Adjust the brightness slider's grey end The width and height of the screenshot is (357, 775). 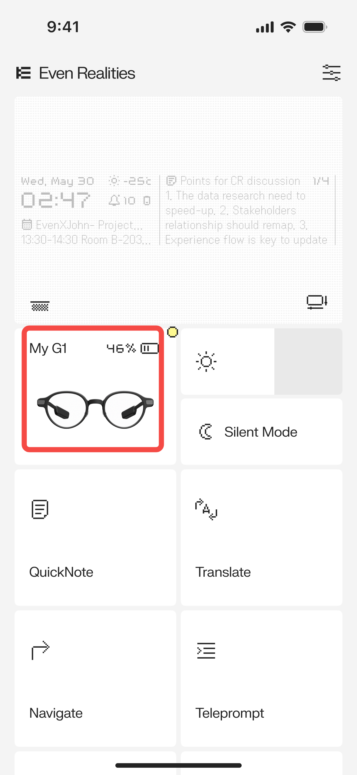[x=308, y=361]
